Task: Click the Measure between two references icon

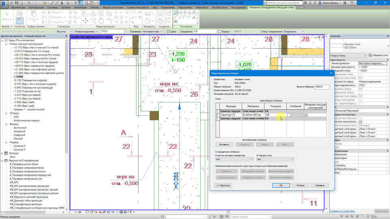Action: 147,13
